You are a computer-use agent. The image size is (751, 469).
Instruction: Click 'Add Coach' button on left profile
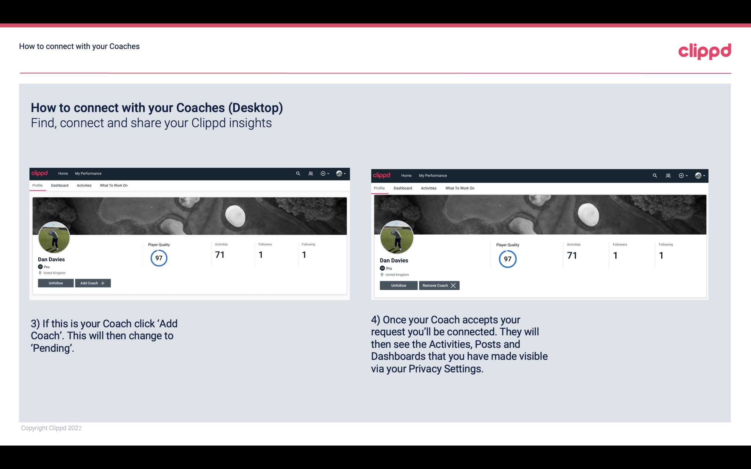pyautogui.click(x=93, y=283)
